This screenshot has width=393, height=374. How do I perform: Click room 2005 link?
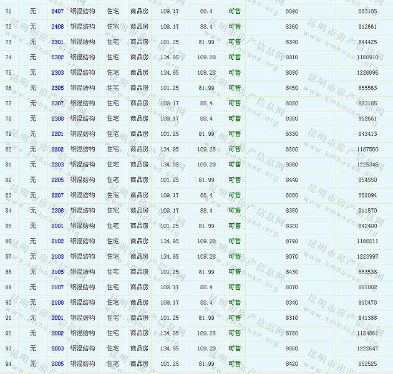point(57,364)
